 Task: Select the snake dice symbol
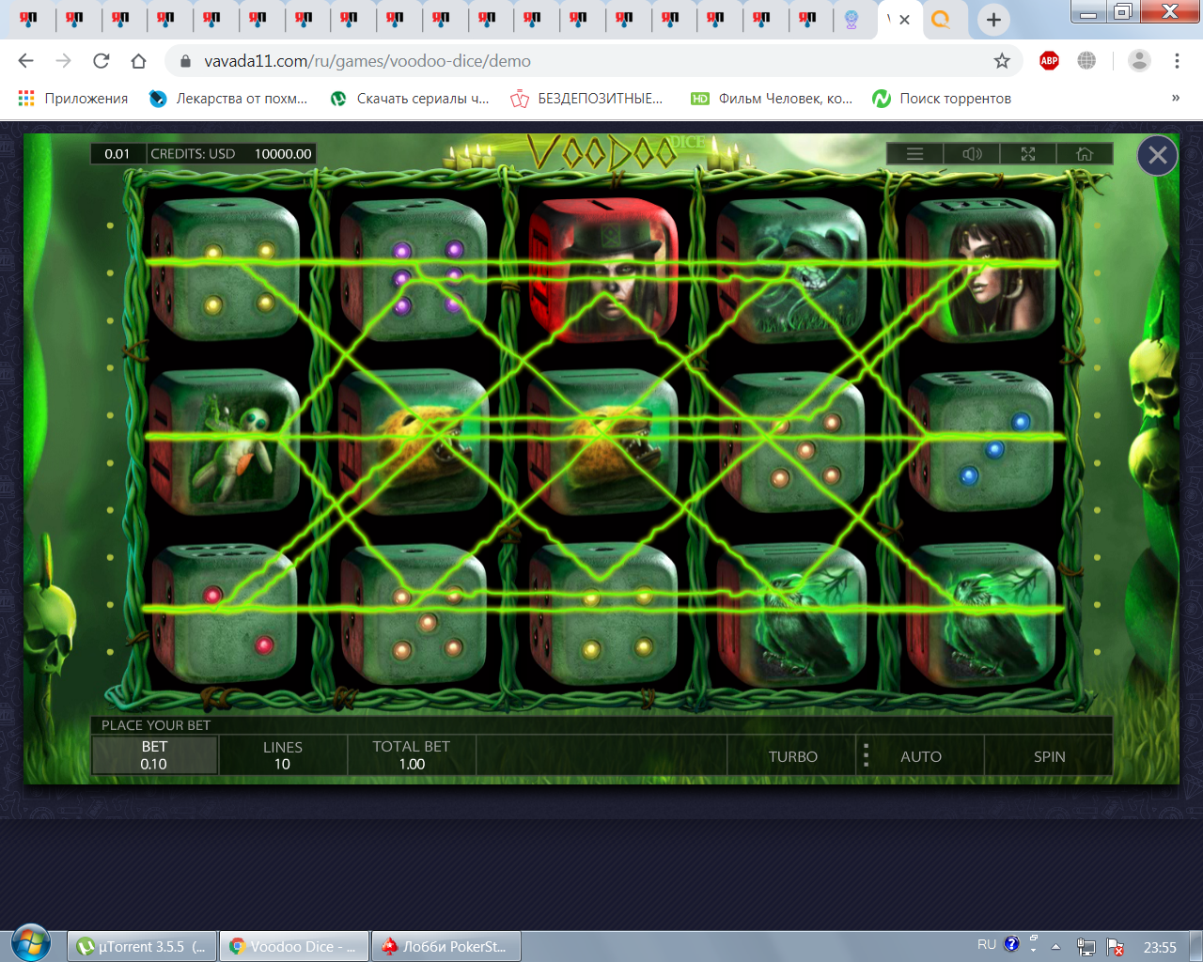pyautogui.click(x=791, y=271)
